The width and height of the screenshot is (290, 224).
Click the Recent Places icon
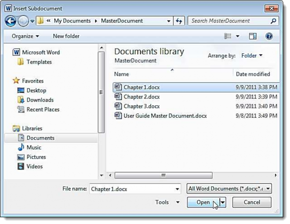pyautogui.click(x=21, y=110)
